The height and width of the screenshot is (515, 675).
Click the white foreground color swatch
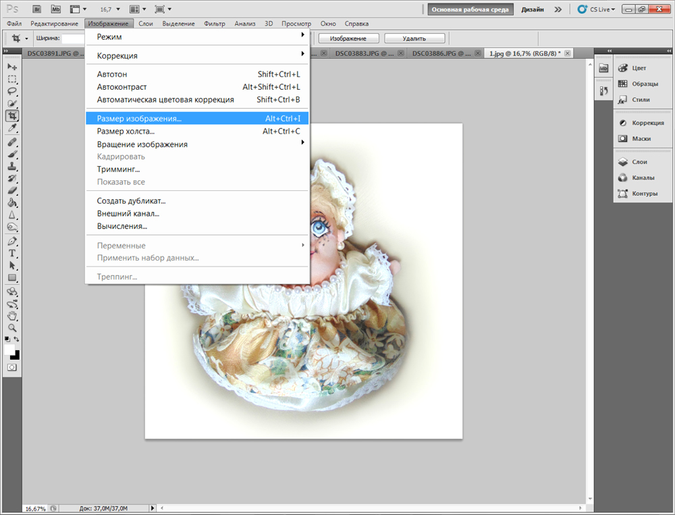pyautogui.click(x=9, y=349)
